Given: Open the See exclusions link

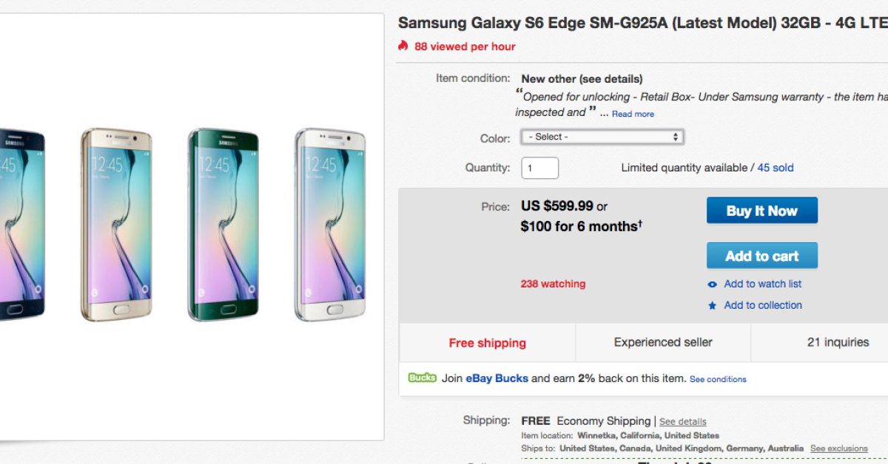Looking at the screenshot, I should tap(838, 448).
